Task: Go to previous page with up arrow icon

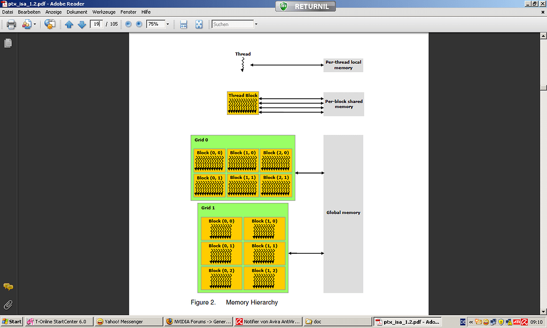Action: 69,24
